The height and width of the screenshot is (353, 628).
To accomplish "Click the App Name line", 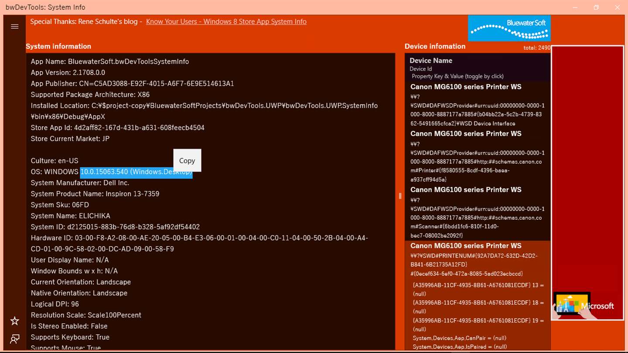I will click(110, 61).
